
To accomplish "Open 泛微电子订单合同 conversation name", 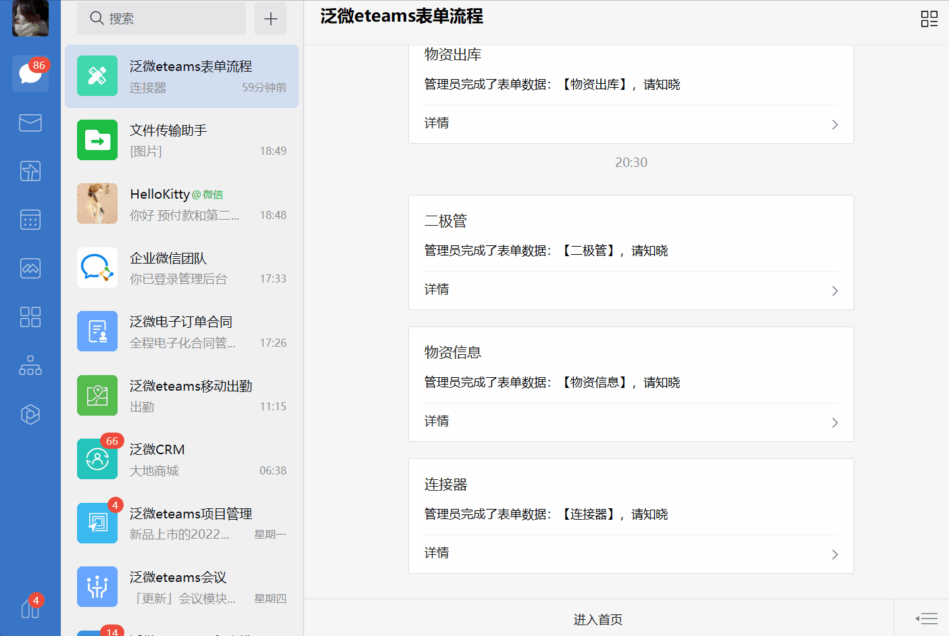I will [x=181, y=322].
